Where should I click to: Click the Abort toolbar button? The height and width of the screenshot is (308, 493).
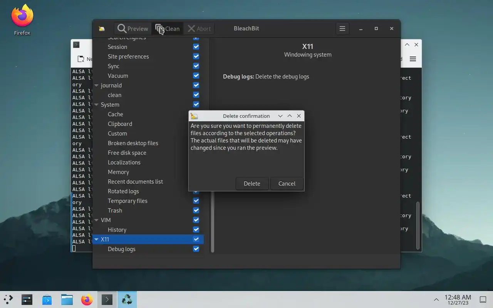tap(199, 28)
